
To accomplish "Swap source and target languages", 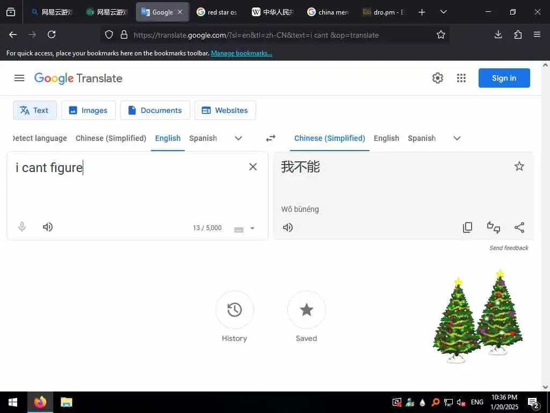I will click(x=271, y=138).
